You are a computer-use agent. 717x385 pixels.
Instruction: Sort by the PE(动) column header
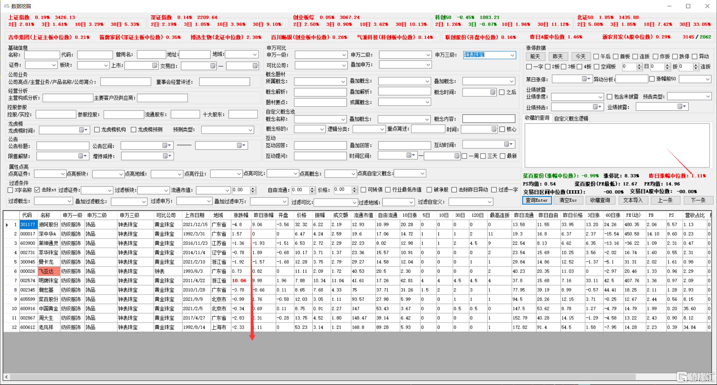(x=633, y=215)
